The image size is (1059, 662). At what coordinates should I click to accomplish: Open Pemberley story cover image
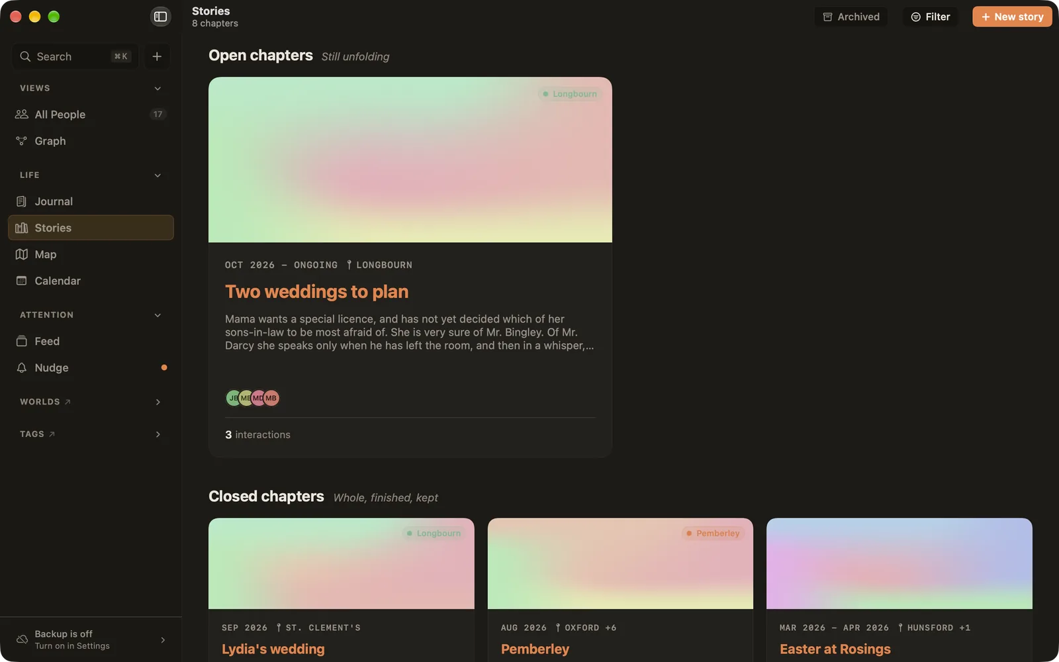(x=620, y=563)
